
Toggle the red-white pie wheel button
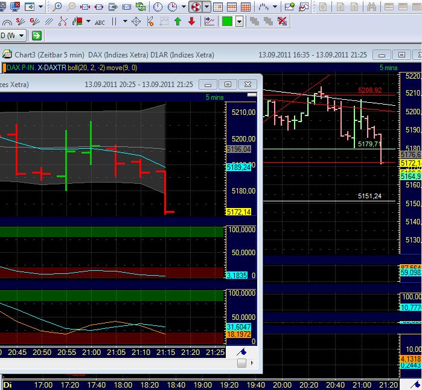point(196,7)
